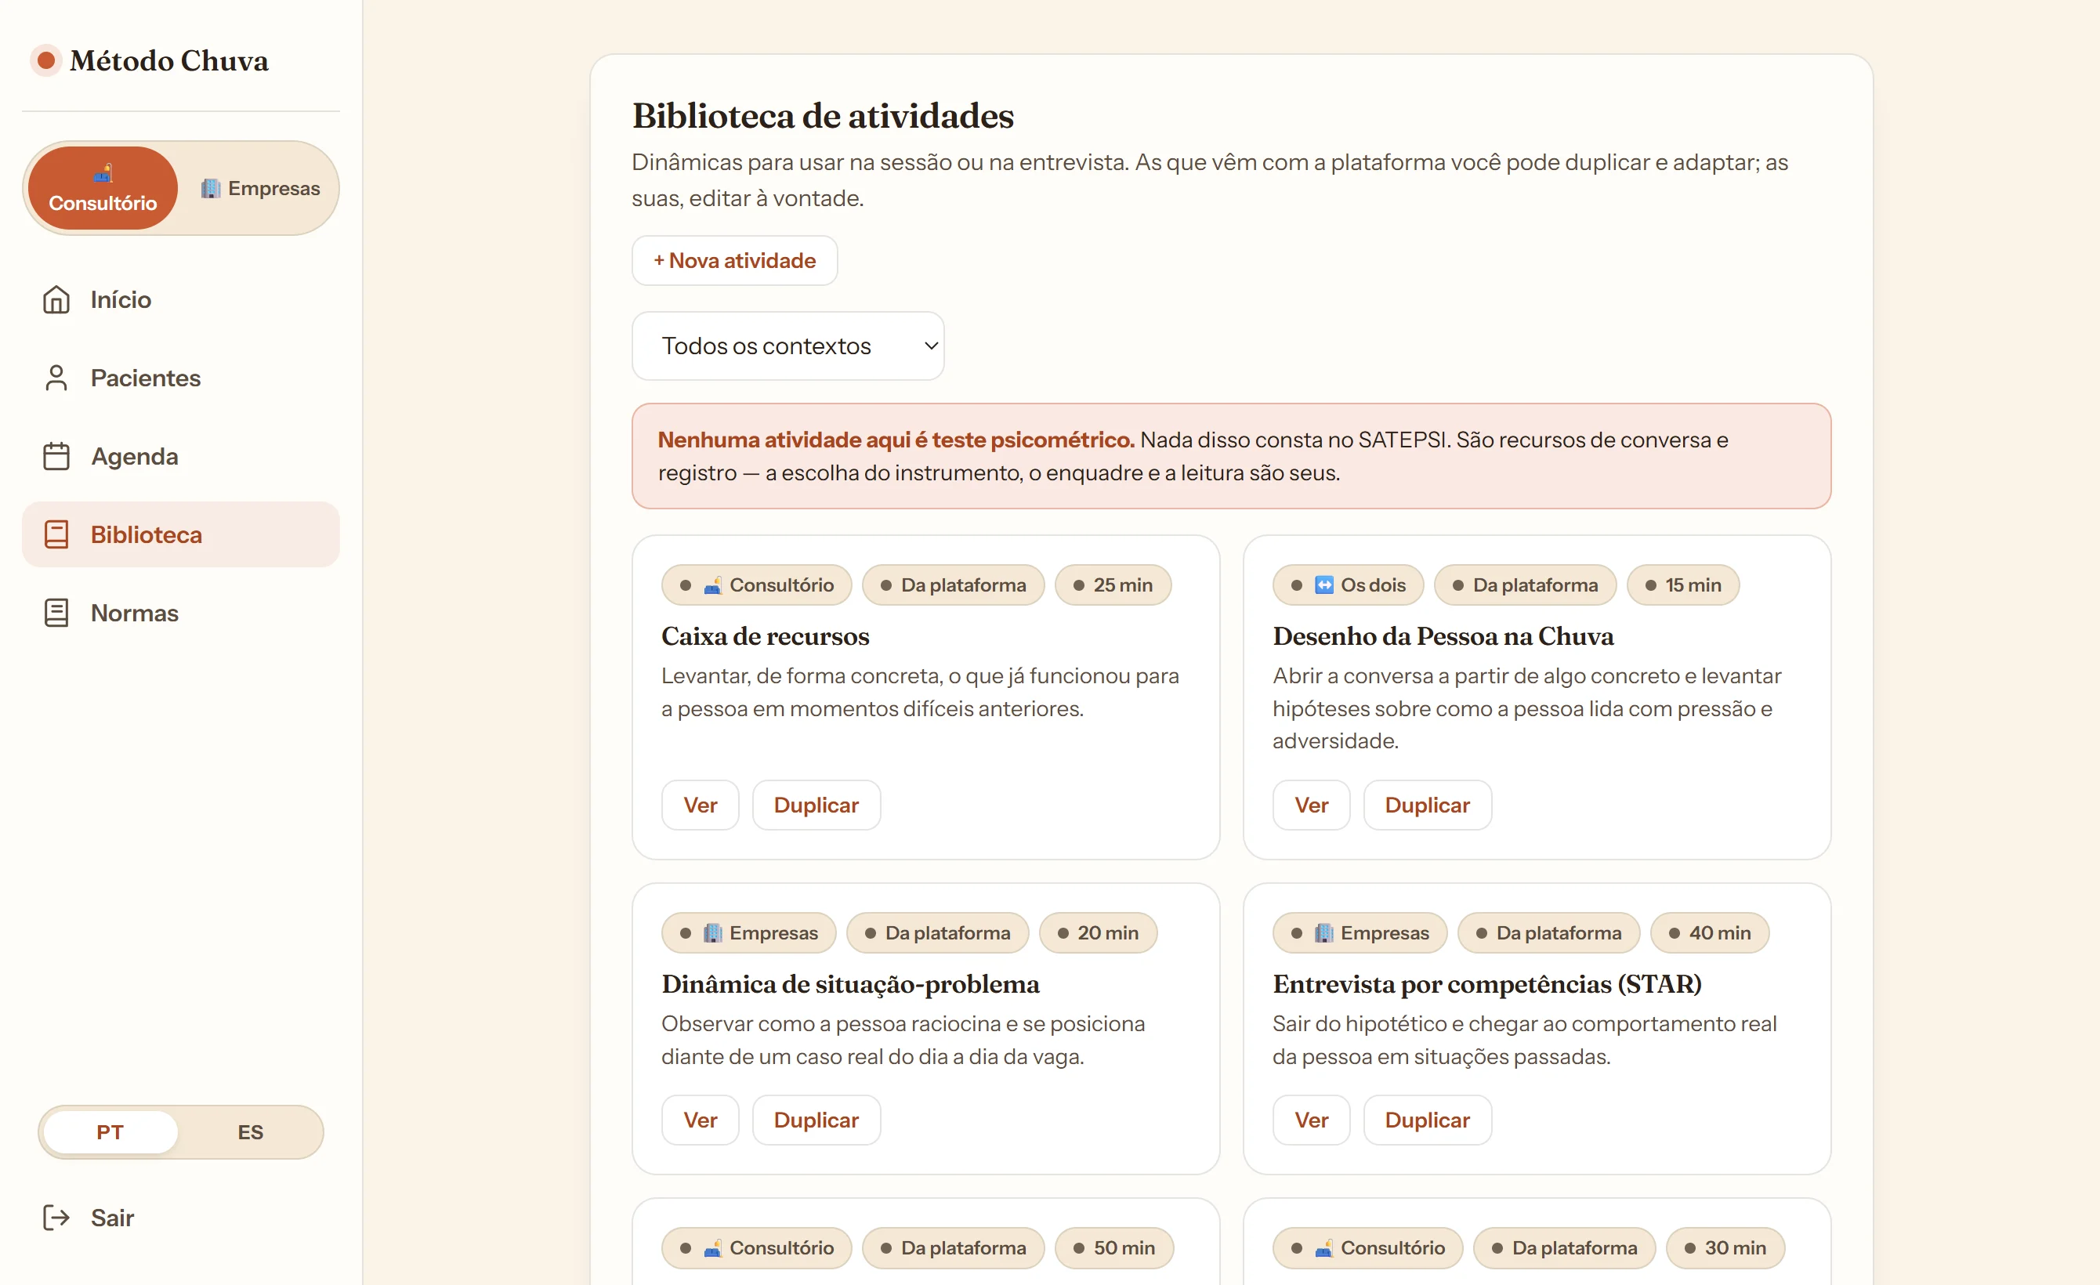Switch to Consultório mode
2100x1285 pixels.
pyautogui.click(x=103, y=188)
